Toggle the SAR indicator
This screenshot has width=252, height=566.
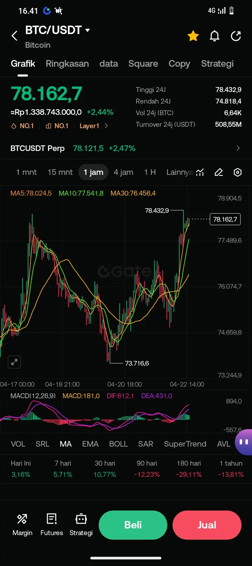click(146, 444)
